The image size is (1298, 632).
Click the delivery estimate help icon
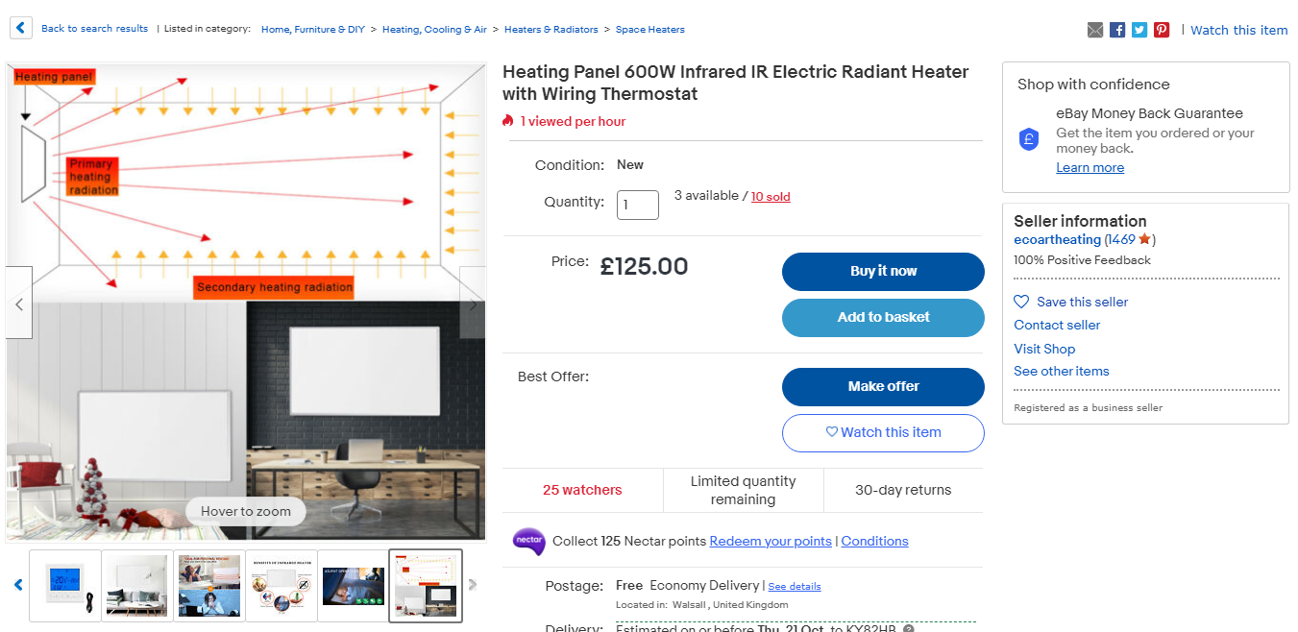point(908,629)
